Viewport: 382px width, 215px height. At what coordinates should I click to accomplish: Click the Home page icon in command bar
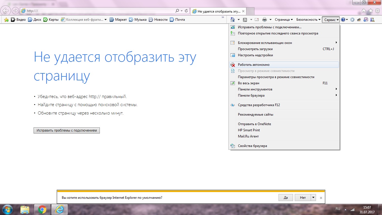232,20
